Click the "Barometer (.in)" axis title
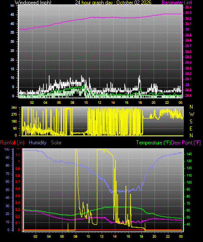203x242 pixels. 176,3
